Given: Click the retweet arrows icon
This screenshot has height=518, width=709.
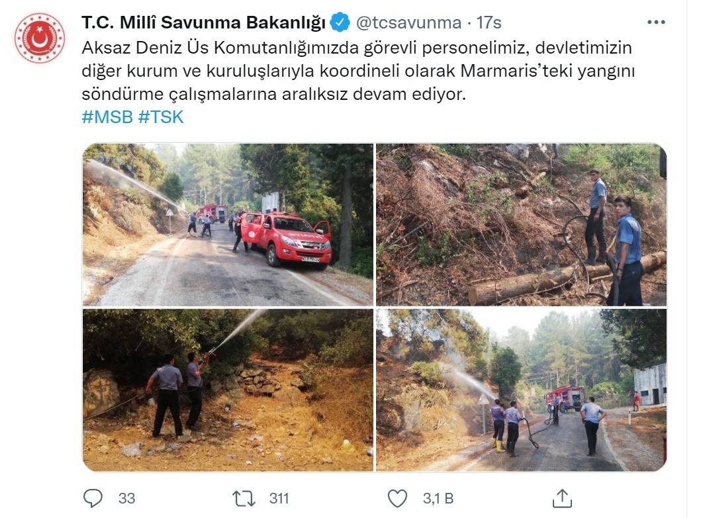Looking at the screenshot, I should point(244,499).
